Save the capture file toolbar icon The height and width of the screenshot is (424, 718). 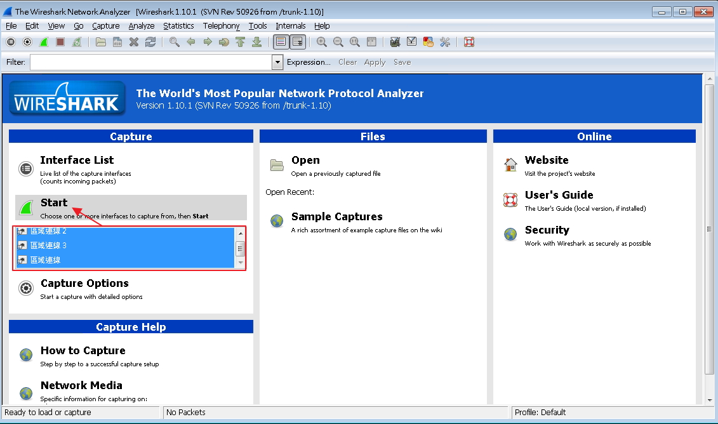click(117, 42)
